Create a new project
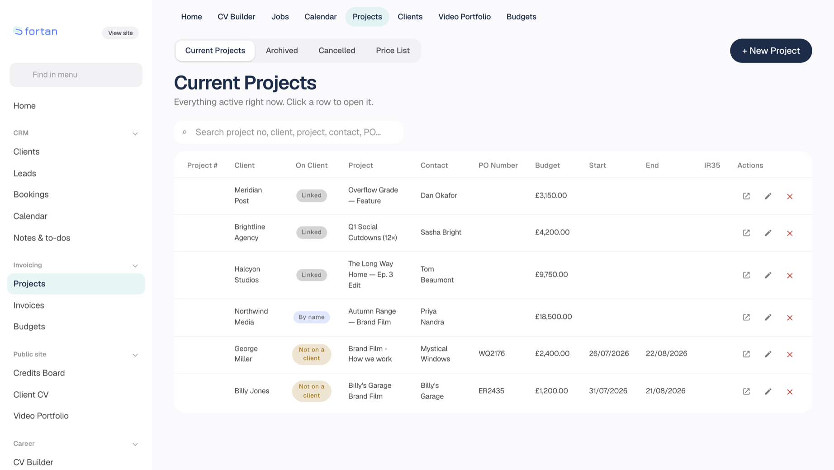The image size is (834, 470). click(x=771, y=51)
